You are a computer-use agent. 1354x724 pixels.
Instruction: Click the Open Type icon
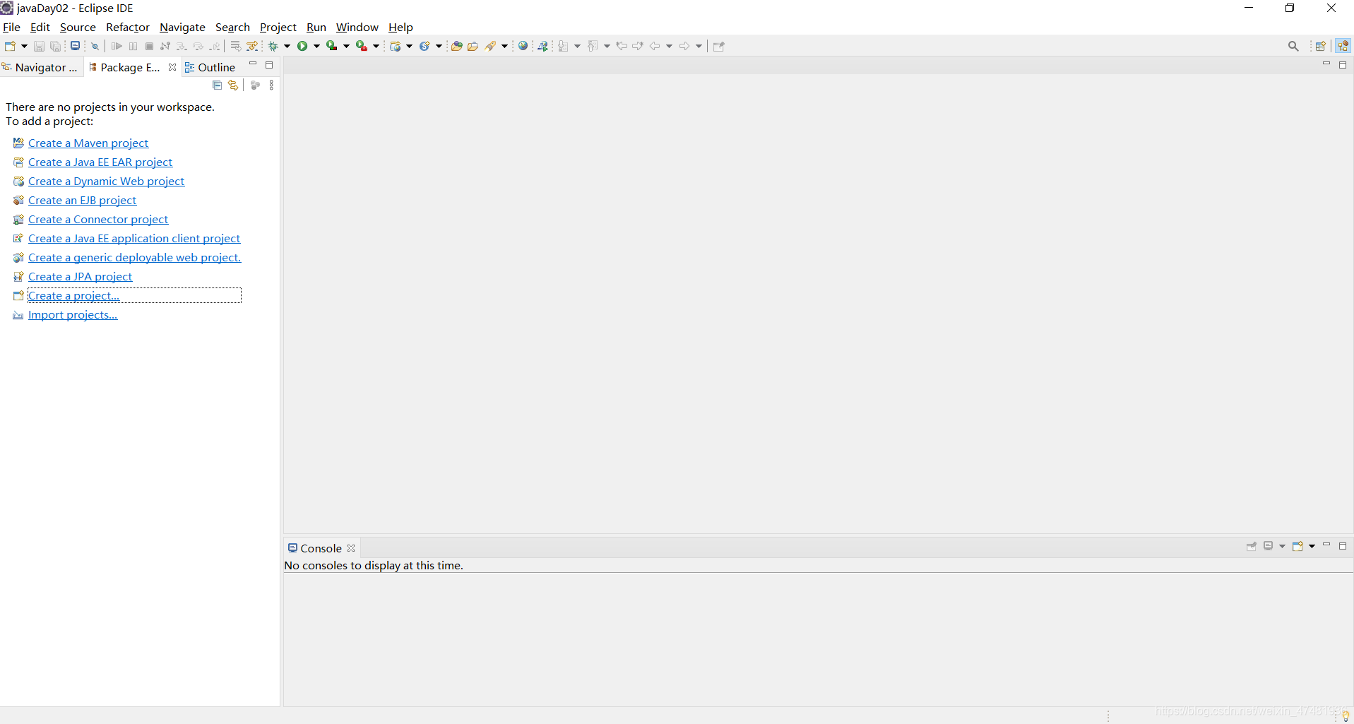pos(456,47)
